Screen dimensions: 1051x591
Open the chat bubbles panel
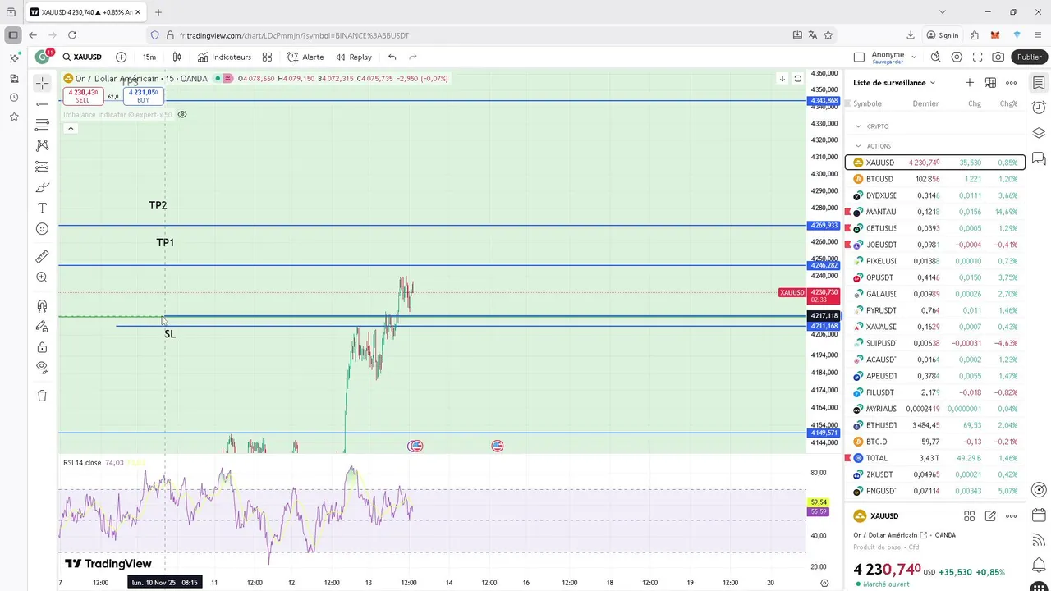[1039, 158]
